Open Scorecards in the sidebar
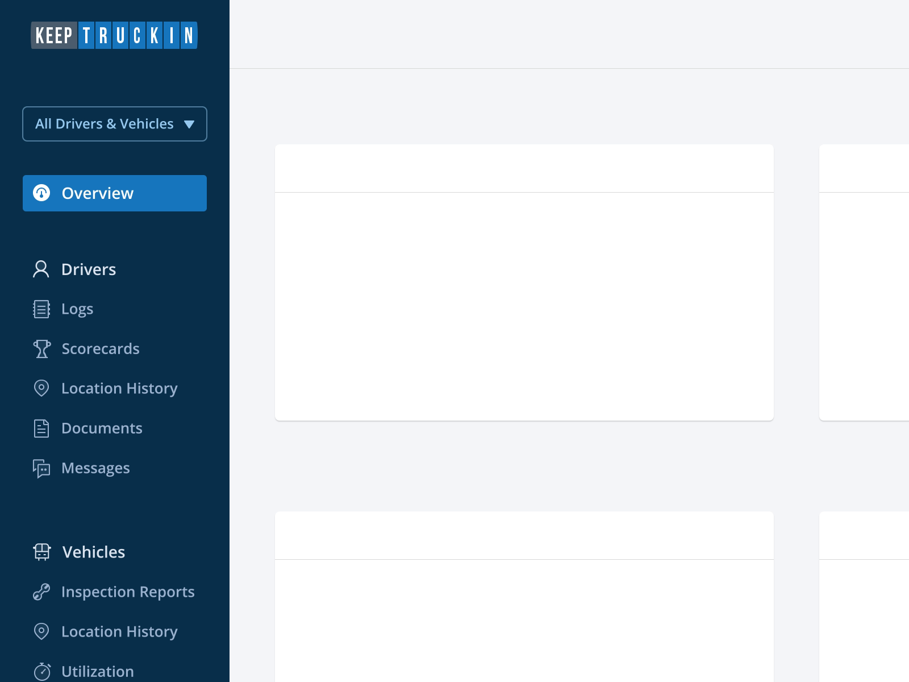 point(101,349)
